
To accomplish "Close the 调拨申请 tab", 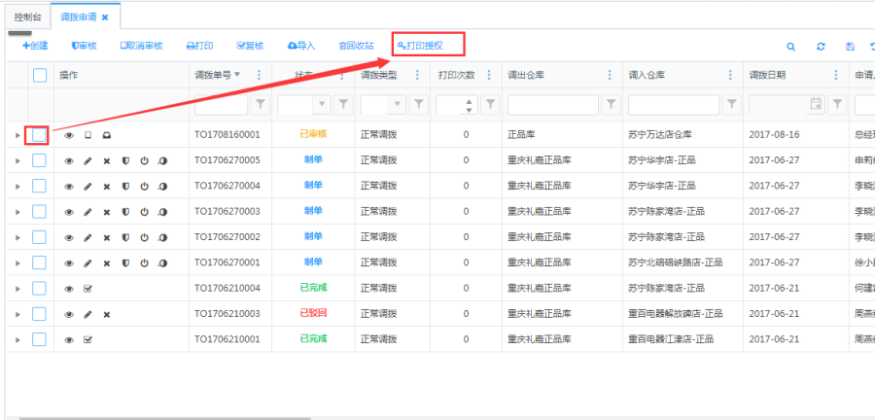I will (105, 17).
